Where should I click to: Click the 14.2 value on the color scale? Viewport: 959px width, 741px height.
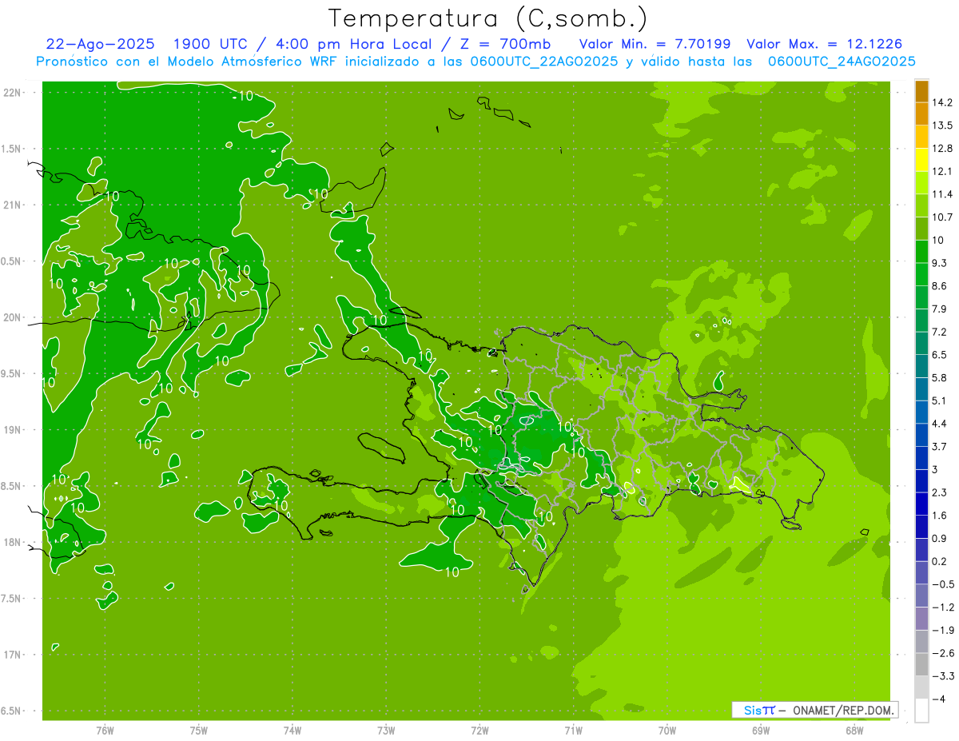pyautogui.click(x=942, y=102)
